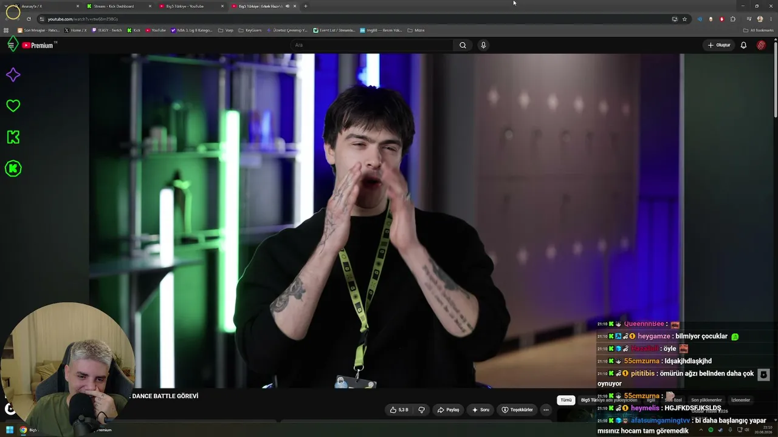Image resolution: width=778 pixels, height=437 pixels.
Task: Open the YouTube account avatar menu
Action: (x=761, y=45)
